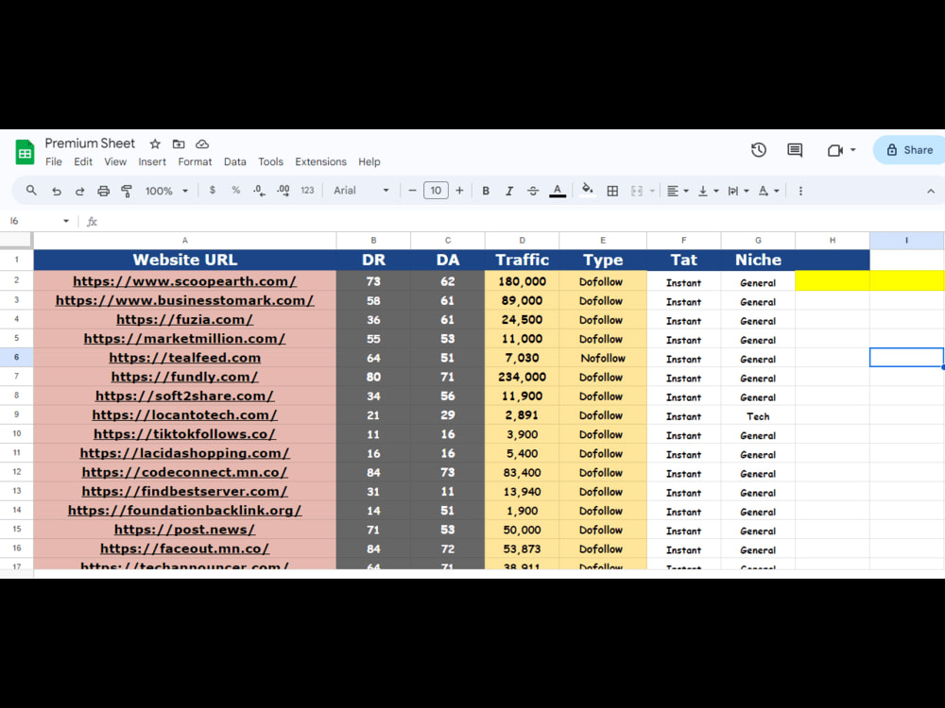Increase font size with plus button

[x=459, y=191]
